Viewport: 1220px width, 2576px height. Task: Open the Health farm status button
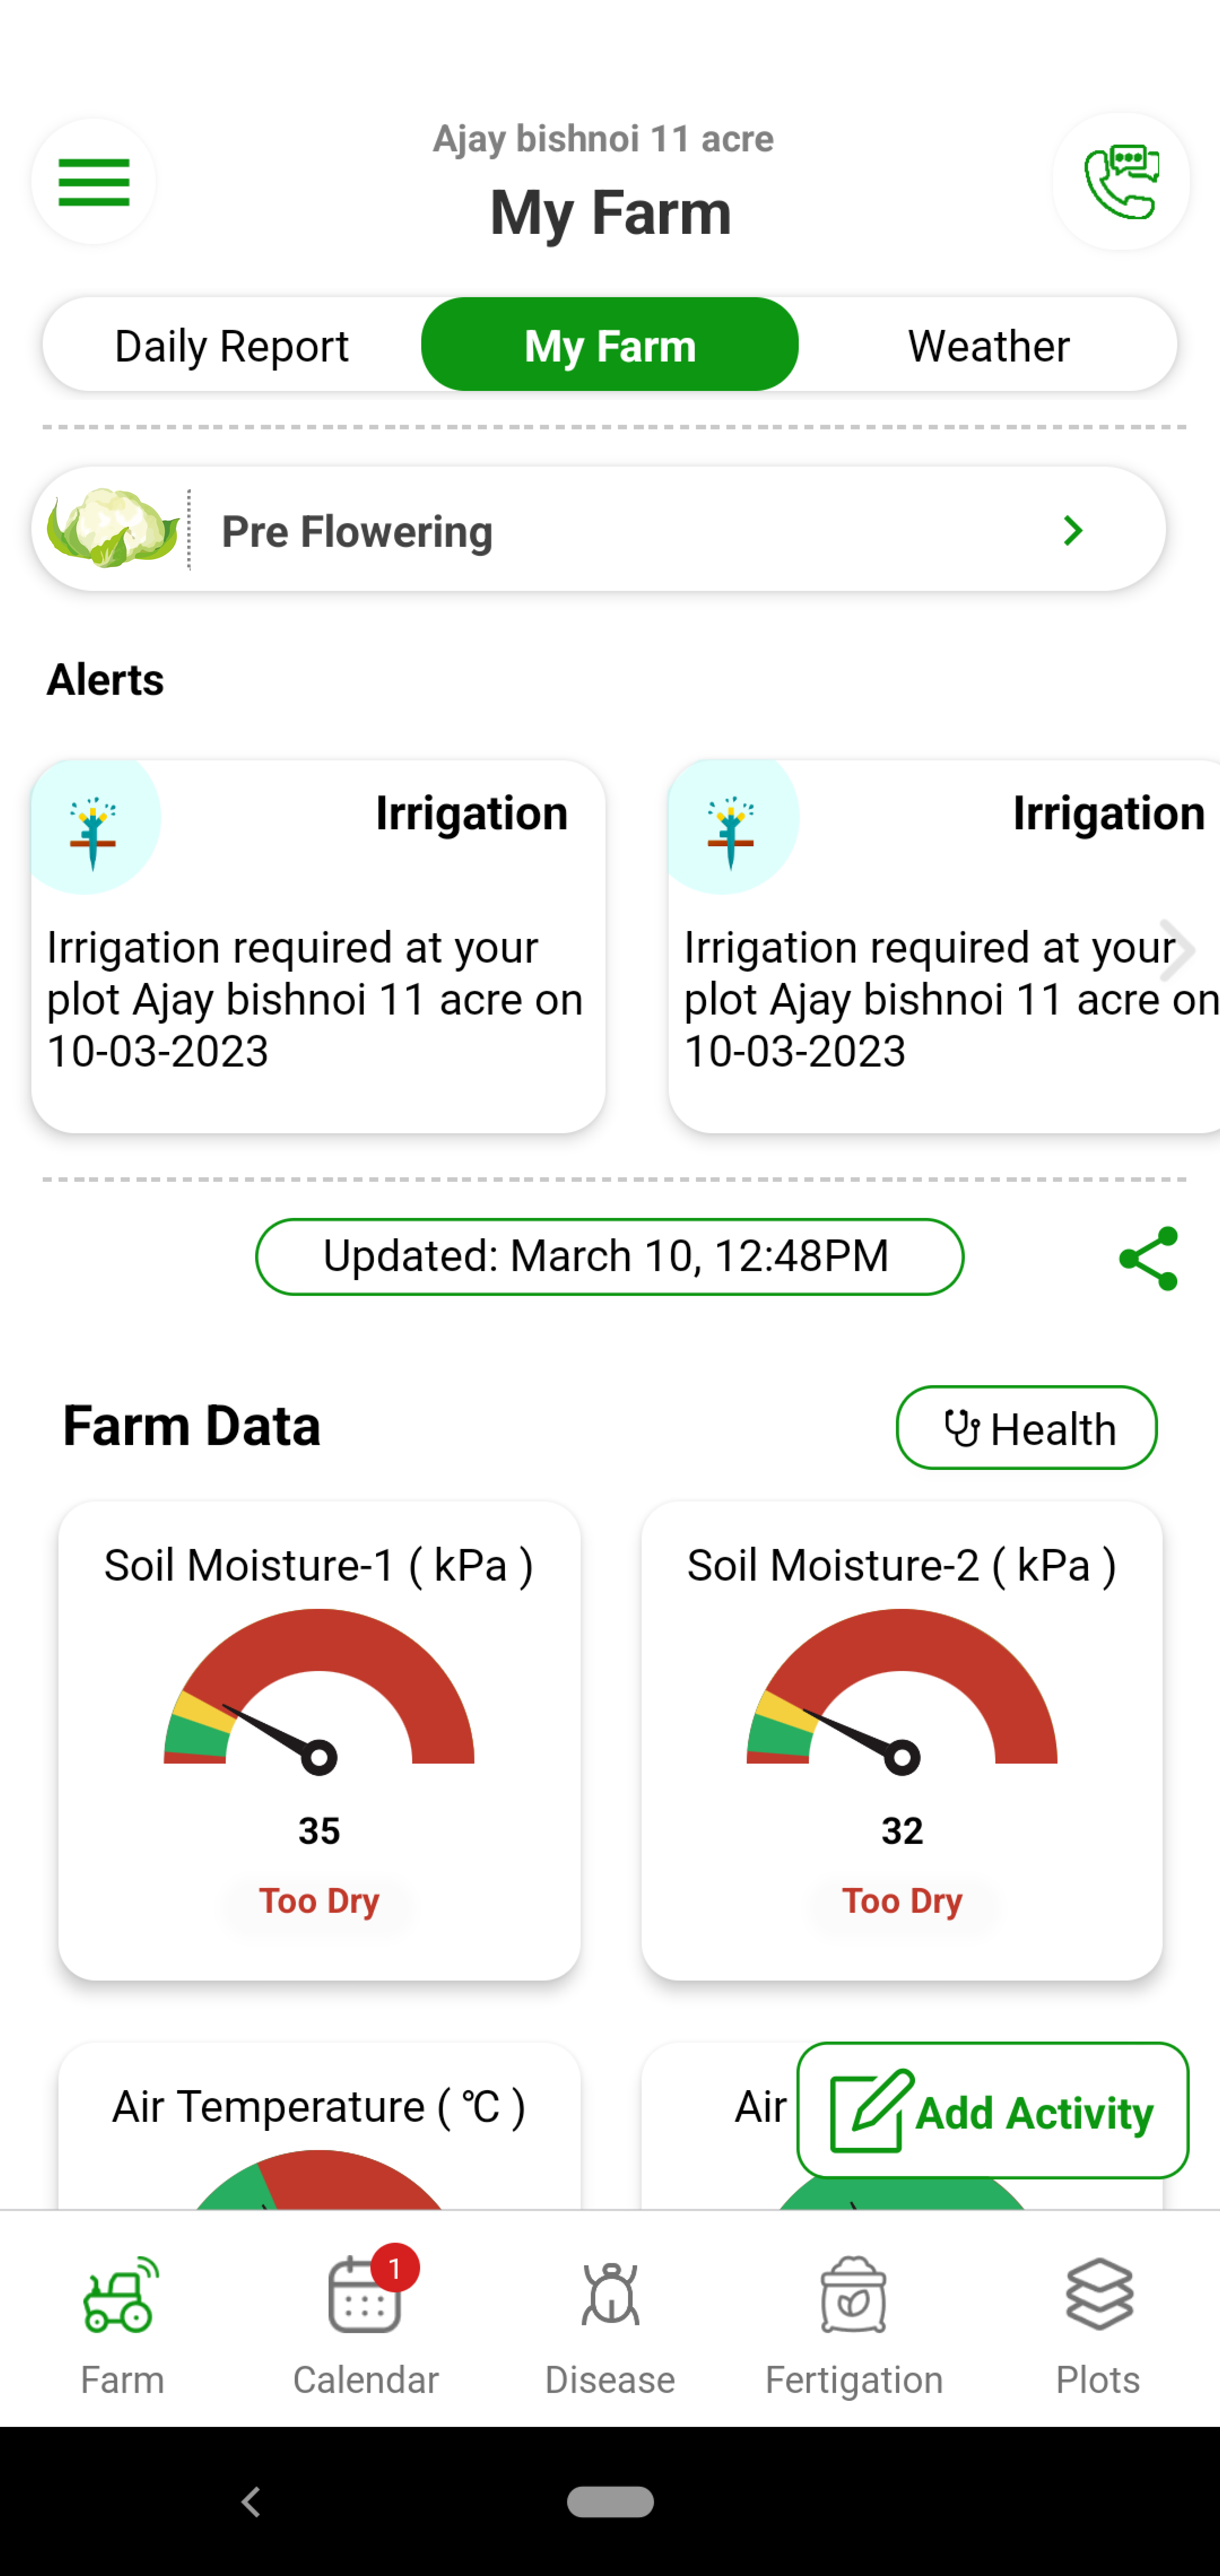(1026, 1426)
